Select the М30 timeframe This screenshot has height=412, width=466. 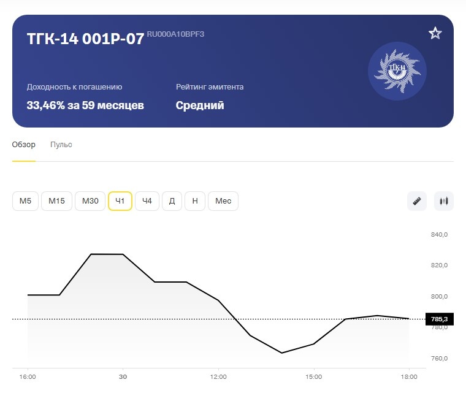(90, 201)
